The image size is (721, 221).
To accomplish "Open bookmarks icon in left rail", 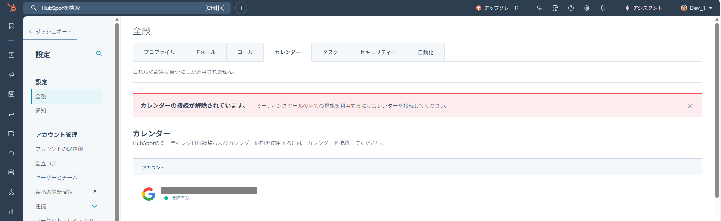I will pyautogui.click(x=11, y=26).
